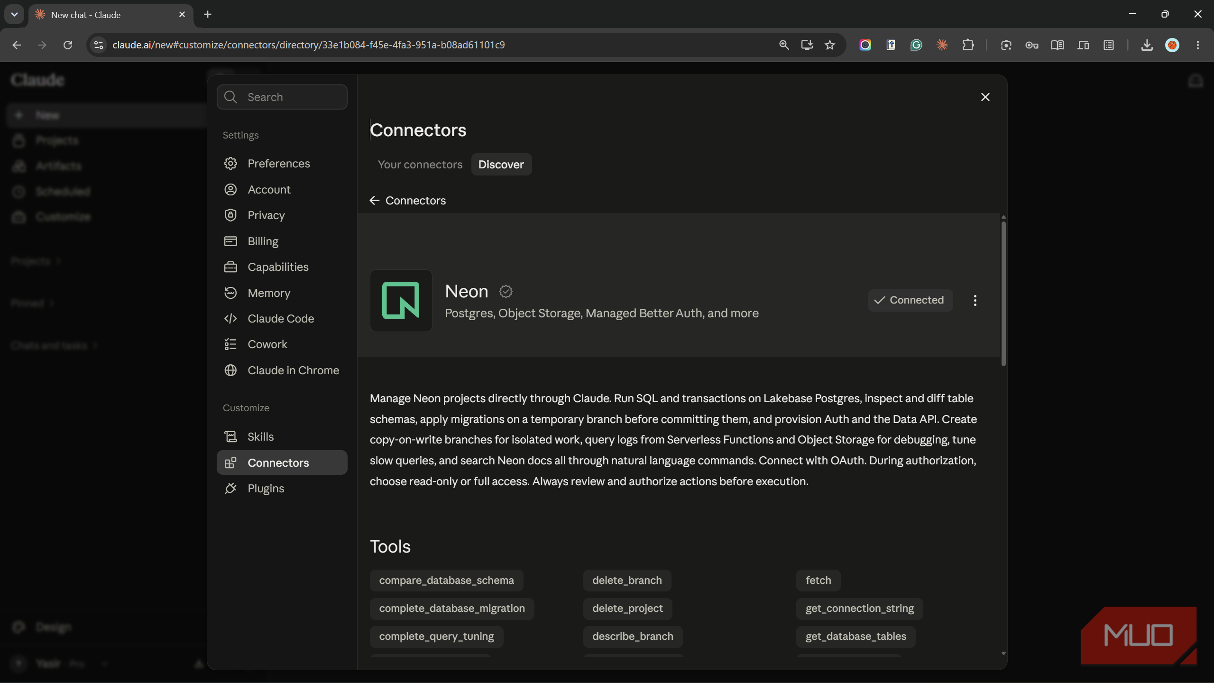Open the Claude Code brackets icon

pyautogui.click(x=230, y=318)
